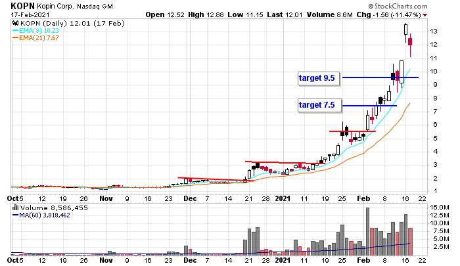
Task: Click the candlestick icon beside KOPN (Daily)
Action: click(15, 24)
